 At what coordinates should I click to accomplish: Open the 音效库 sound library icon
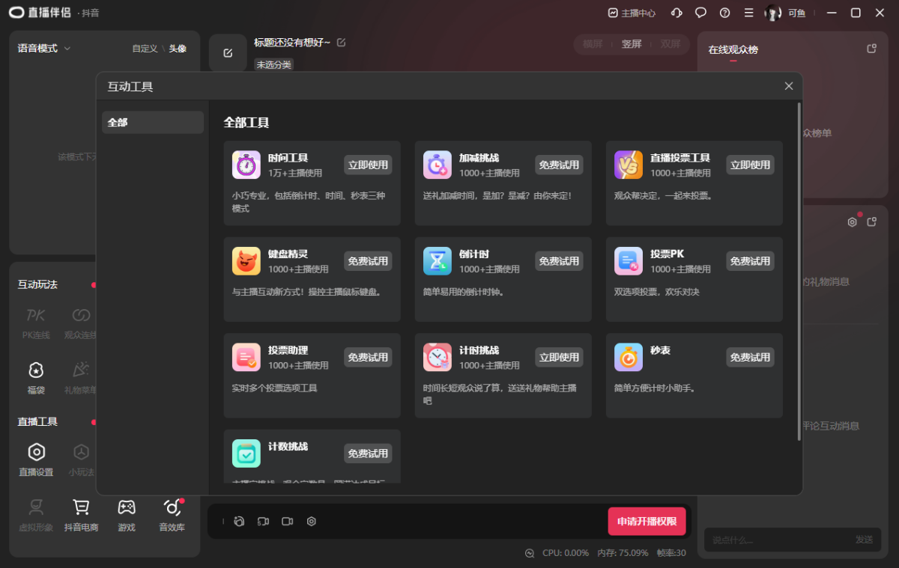[172, 508]
